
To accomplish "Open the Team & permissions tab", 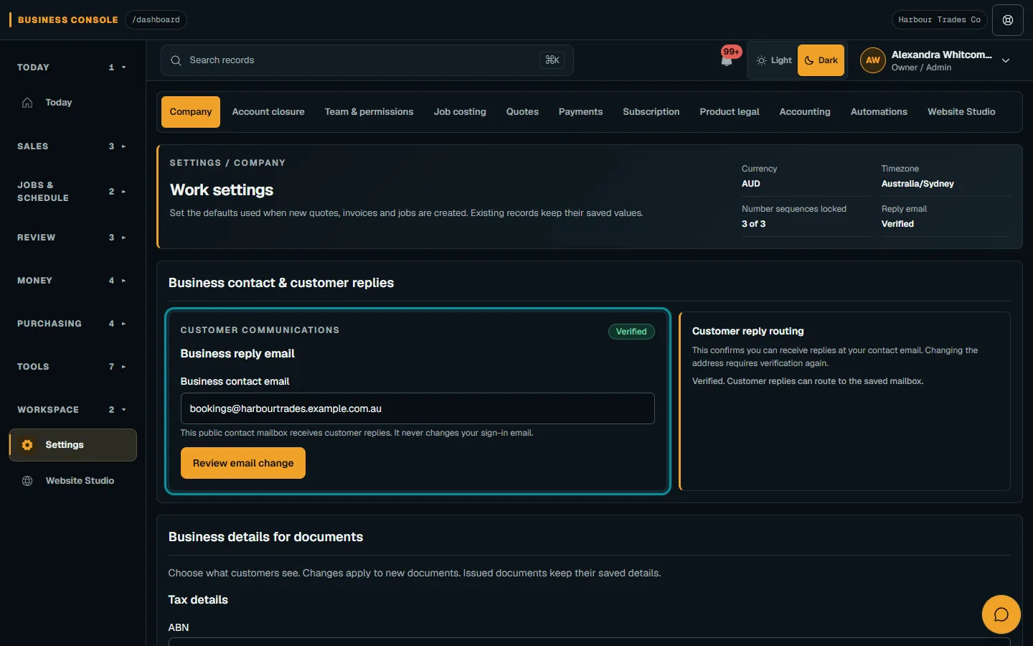I will [369, 112].
